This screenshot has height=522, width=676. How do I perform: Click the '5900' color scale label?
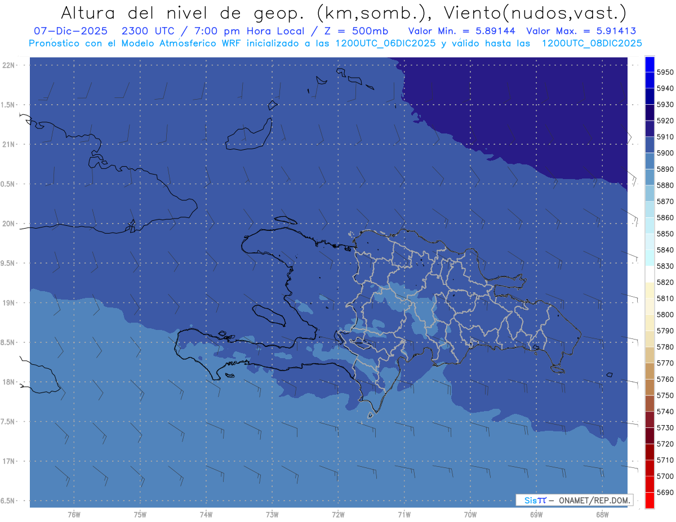coord(665,153)
